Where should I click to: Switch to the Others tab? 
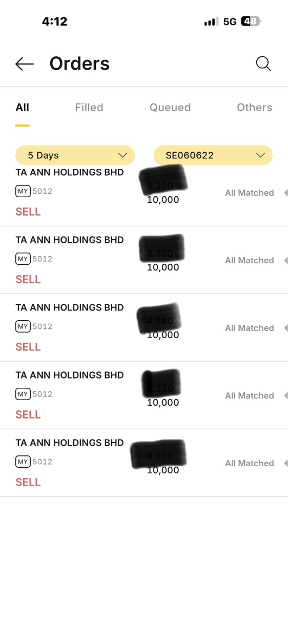click(x=254, y=108)
